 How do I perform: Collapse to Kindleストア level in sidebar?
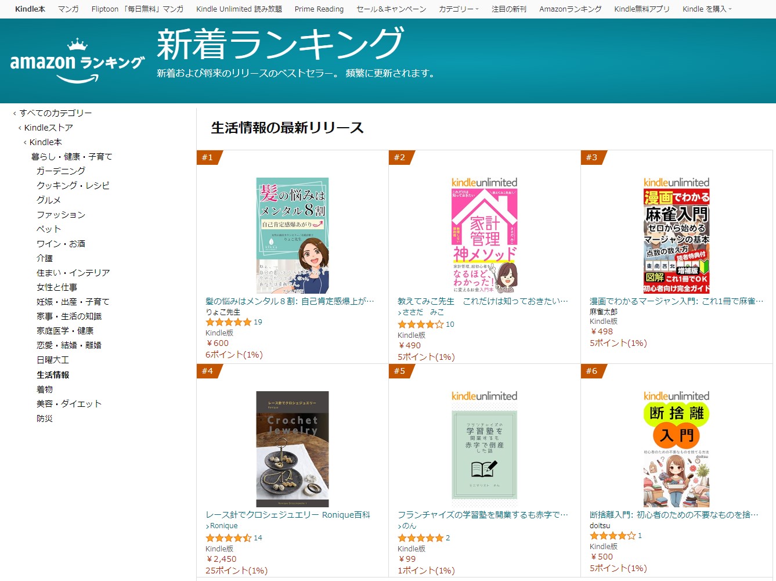point(48,128)
